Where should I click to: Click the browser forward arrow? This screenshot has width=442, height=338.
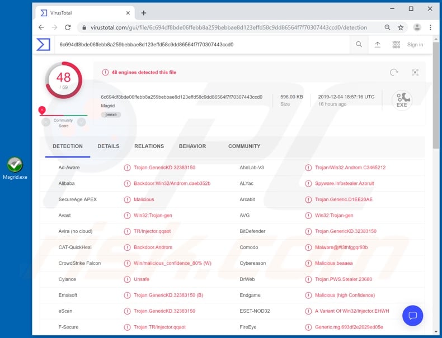(x=54, y=27)
